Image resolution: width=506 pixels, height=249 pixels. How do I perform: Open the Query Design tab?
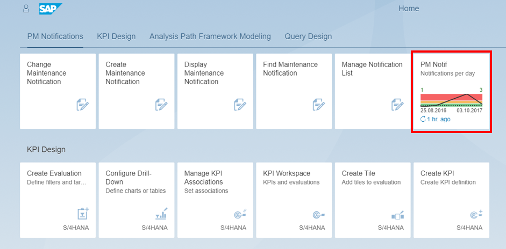coord(308,36)
